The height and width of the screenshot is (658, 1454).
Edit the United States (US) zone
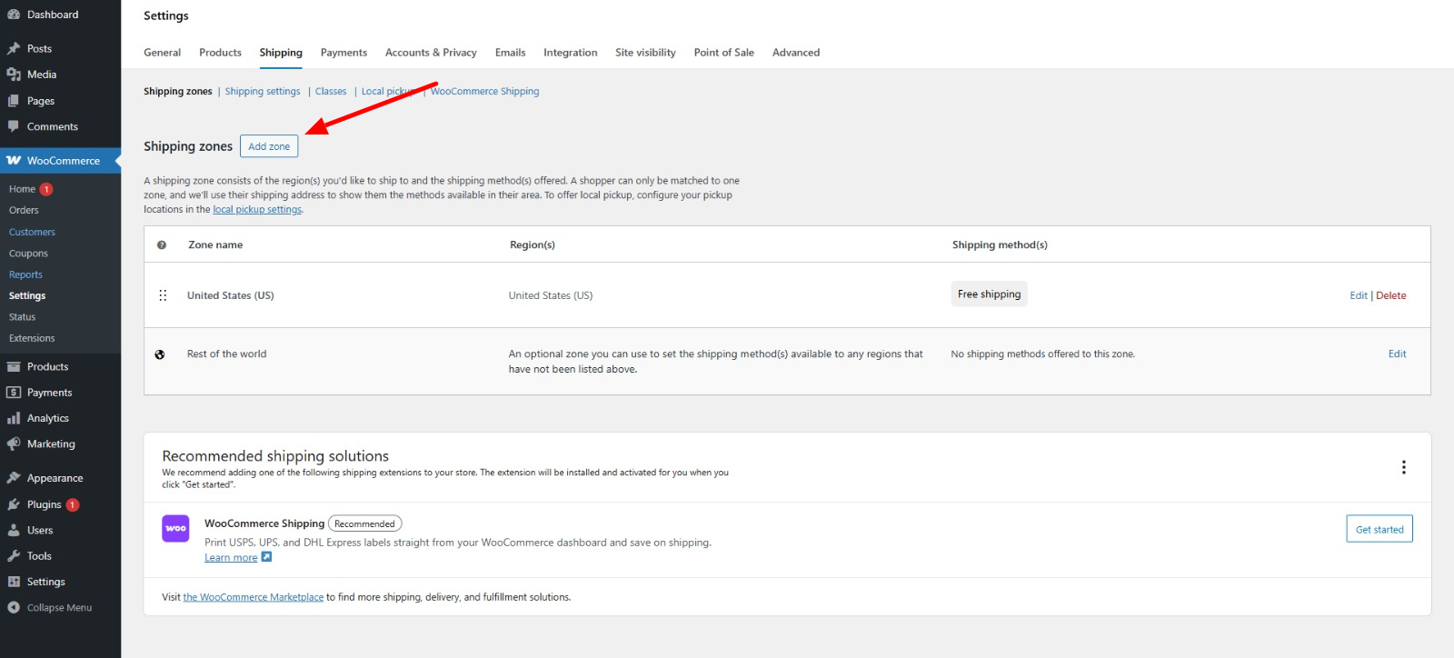coord(1359,295)
